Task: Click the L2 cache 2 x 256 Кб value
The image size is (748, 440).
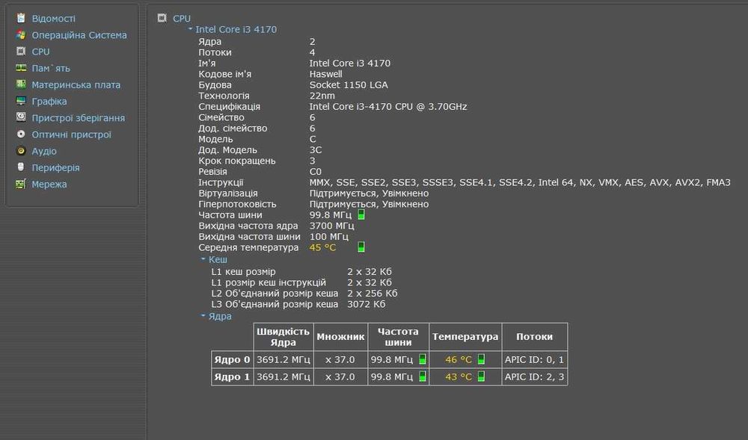Action: [x=372, y=294]
